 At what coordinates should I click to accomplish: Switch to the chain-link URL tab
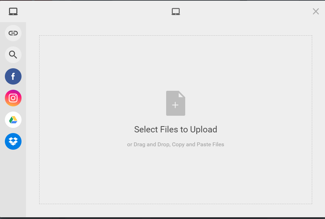coord(13,33)
